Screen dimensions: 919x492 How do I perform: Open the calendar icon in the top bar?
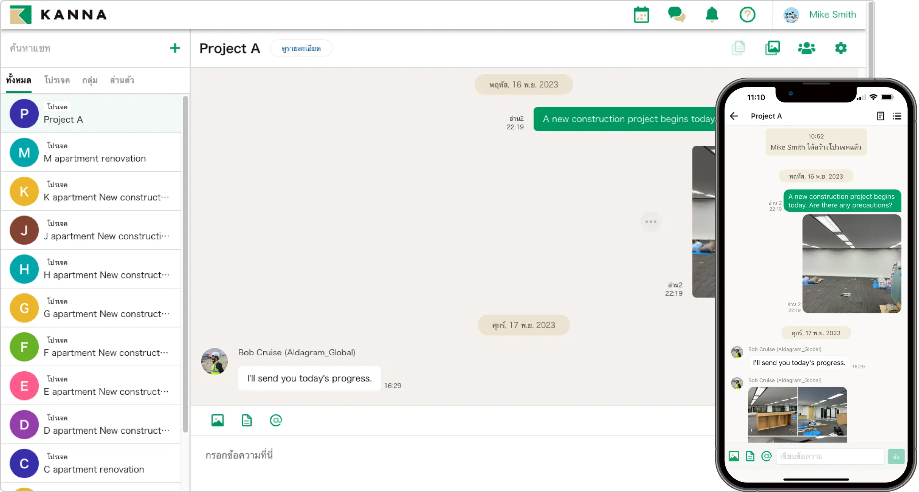click(x=641, y=15)
